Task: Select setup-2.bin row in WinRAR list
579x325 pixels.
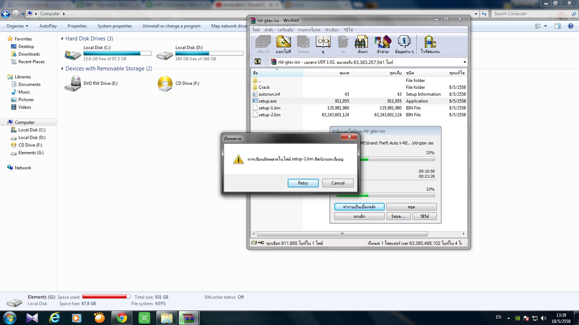Action: point(358,115)
